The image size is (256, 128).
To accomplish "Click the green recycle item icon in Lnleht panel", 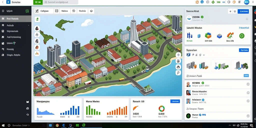I will tap(242, 36).
